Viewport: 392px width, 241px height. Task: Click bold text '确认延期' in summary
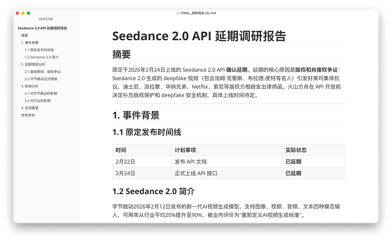[237, 70]
